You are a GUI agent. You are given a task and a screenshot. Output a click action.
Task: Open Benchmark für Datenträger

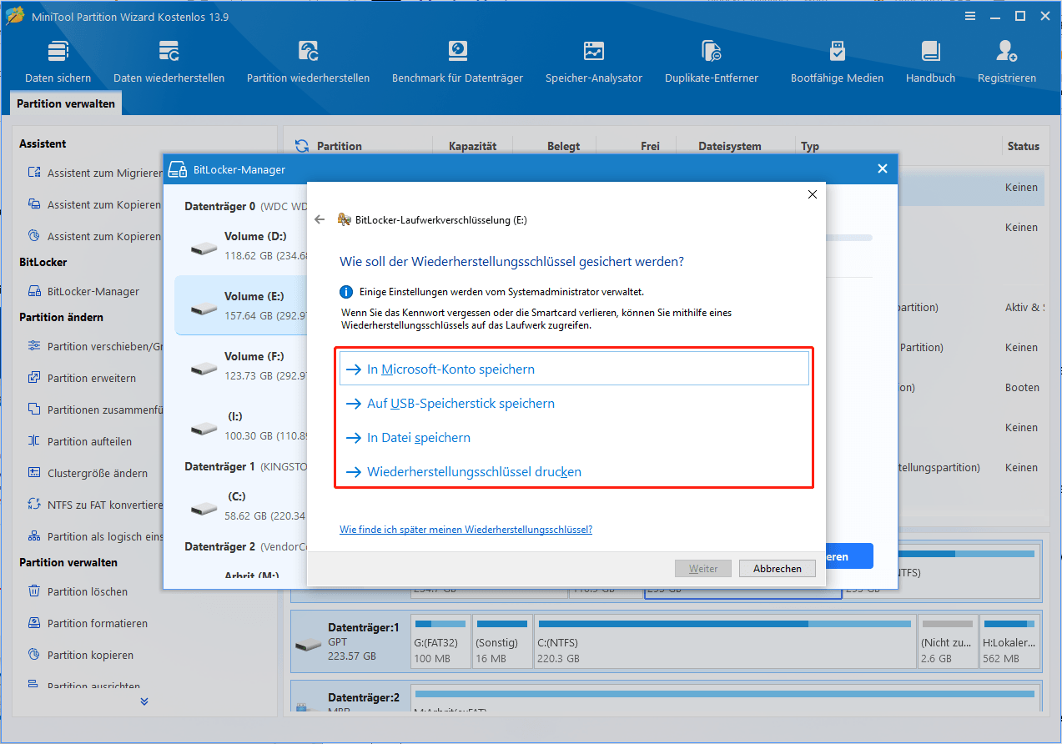457,61
